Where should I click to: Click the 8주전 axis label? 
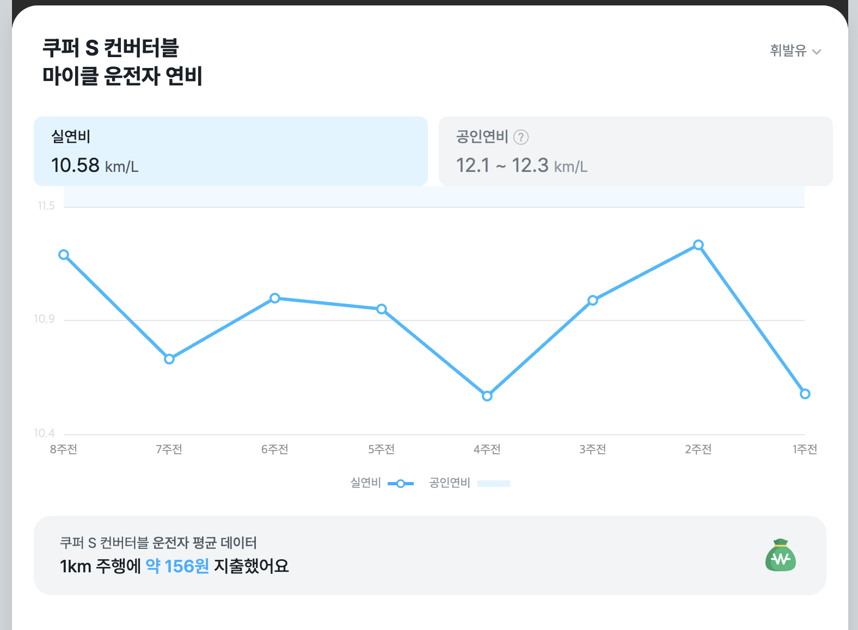64,449
